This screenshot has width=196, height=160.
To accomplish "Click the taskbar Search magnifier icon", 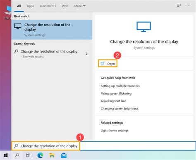I will coord(17,155).
